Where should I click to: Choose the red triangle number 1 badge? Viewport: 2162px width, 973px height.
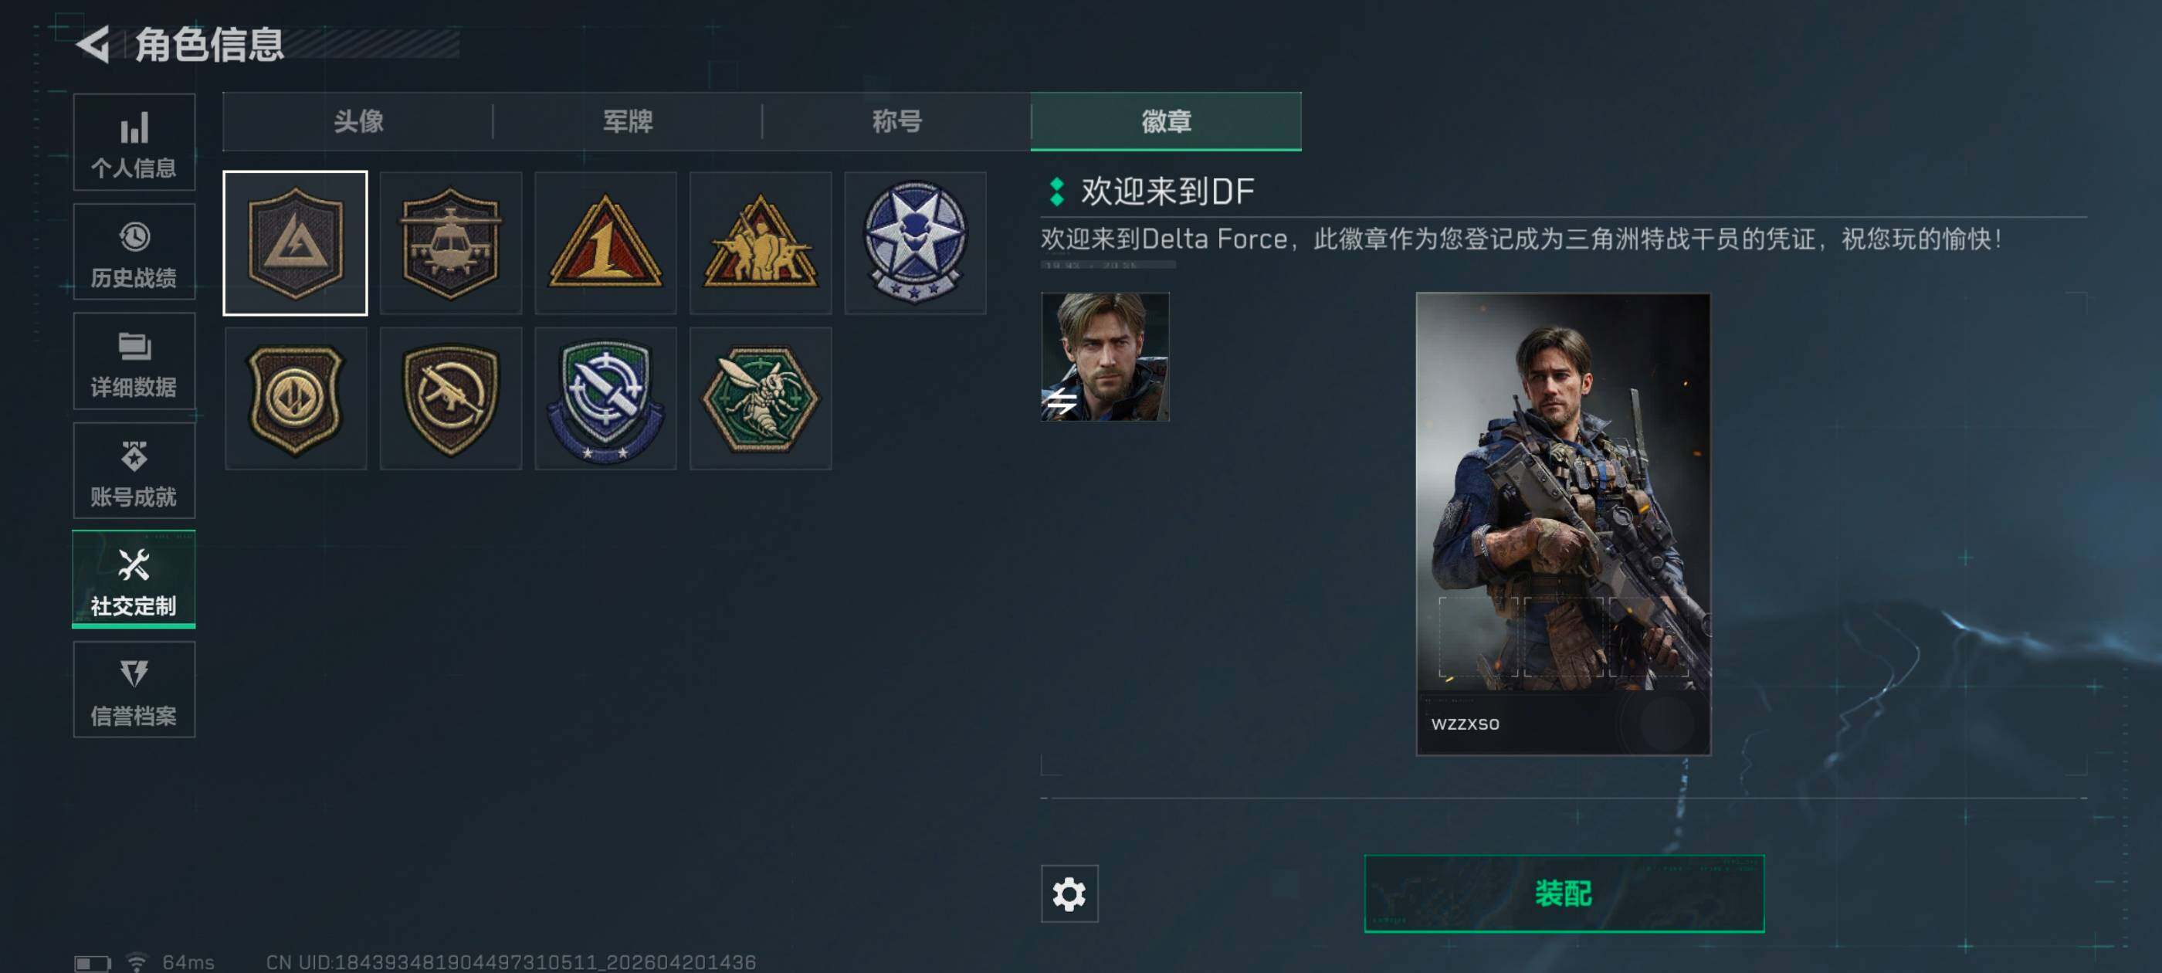tap(605, 243)
